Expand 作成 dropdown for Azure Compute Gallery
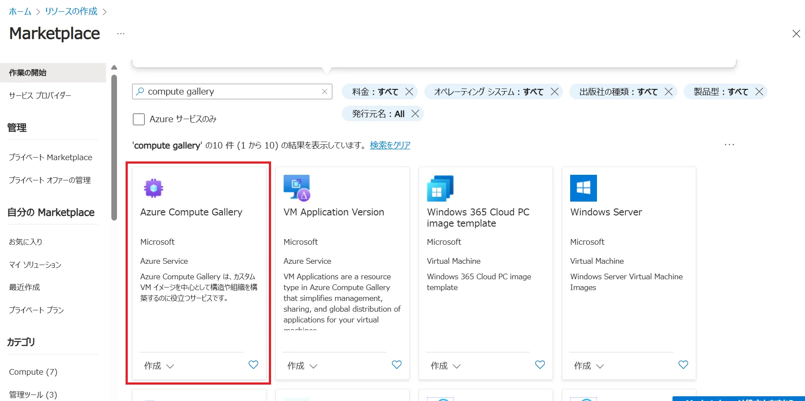The image size is (805, 401). [159, 366]
